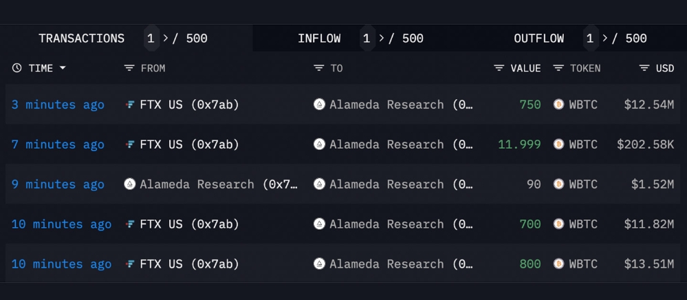Open the USD column filter icon
687x300 pixels.
tap(644, 68)
